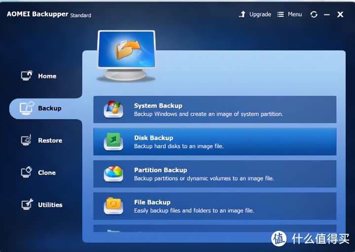Screen dimensions: 355x252
Task: Select the Backup tab in sidebar
Action: [45, 108]
